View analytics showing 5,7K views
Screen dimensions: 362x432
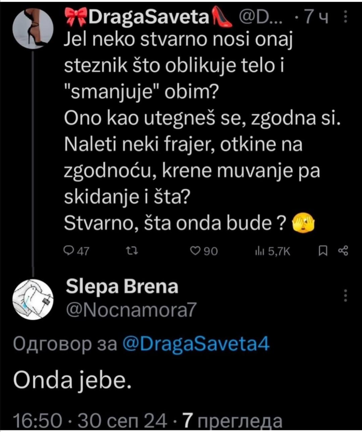pos(273,251)
